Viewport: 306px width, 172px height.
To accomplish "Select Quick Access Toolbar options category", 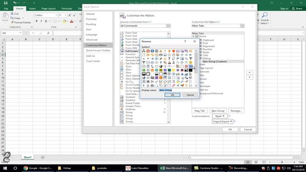I will (98, 50).
